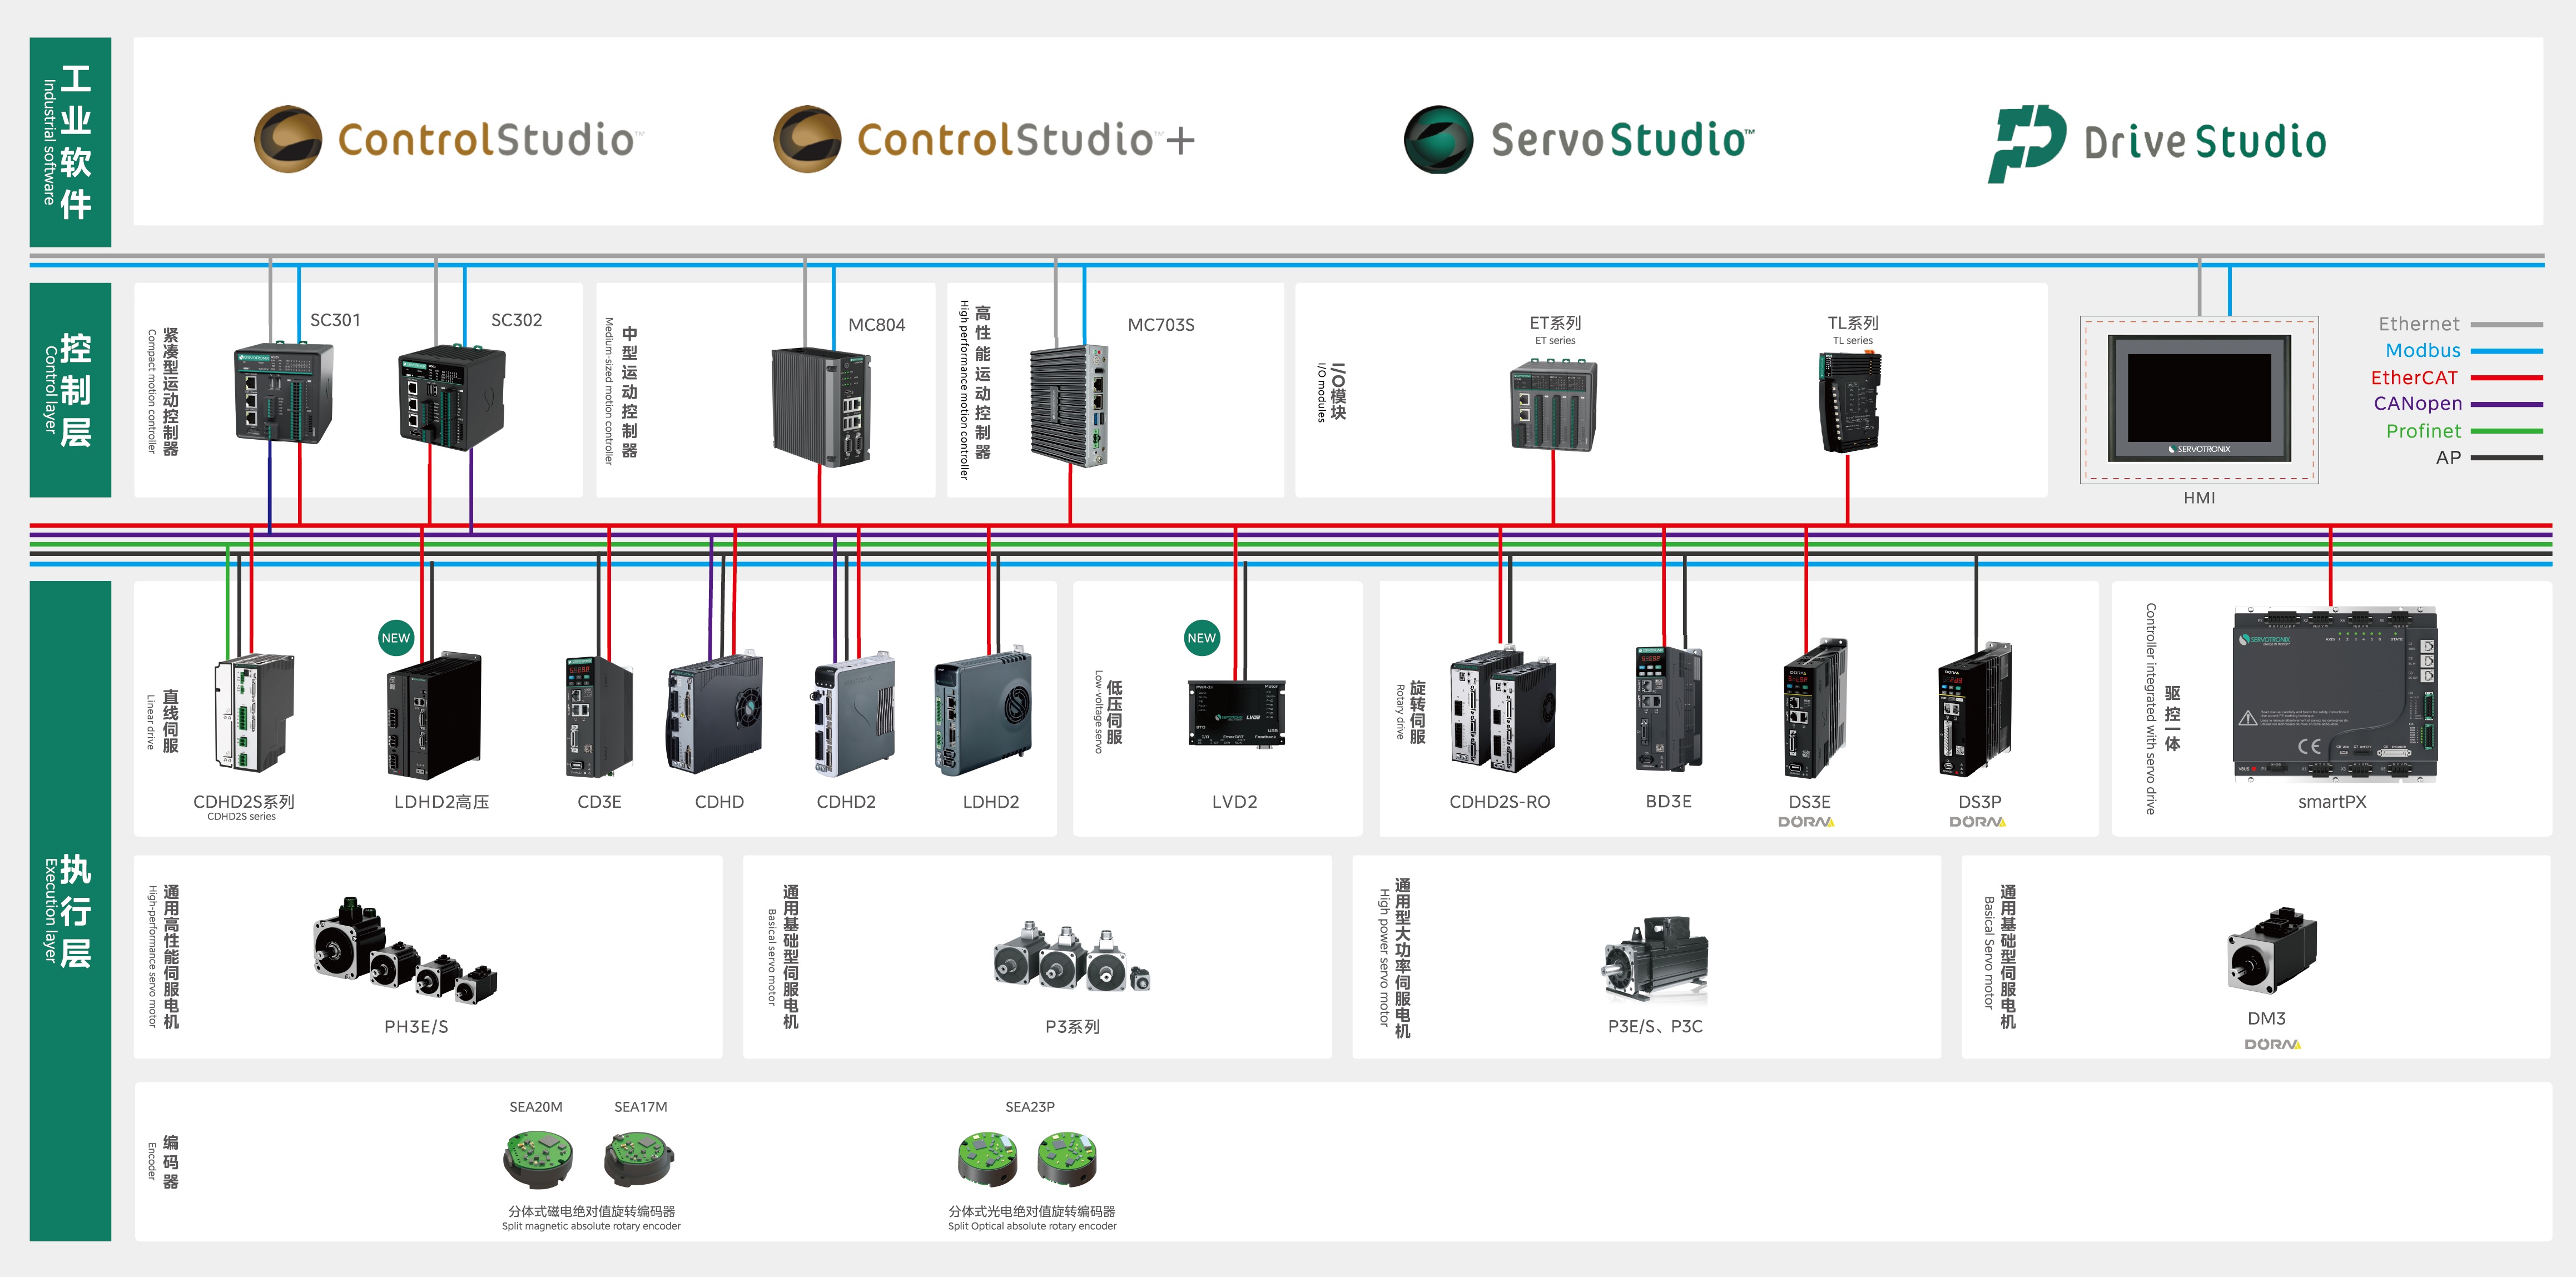Viewport: 2576px width, 1277px height.
Task: Click the black AP legend line
Action: click(x=2506, y=458)
